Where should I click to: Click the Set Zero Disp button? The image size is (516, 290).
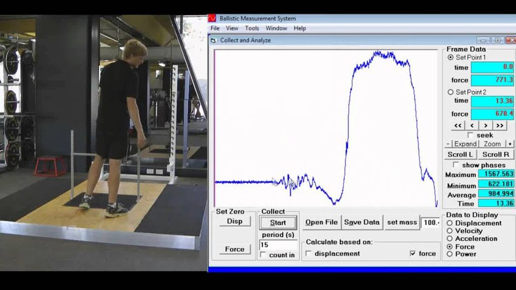[x=235, y=221]
